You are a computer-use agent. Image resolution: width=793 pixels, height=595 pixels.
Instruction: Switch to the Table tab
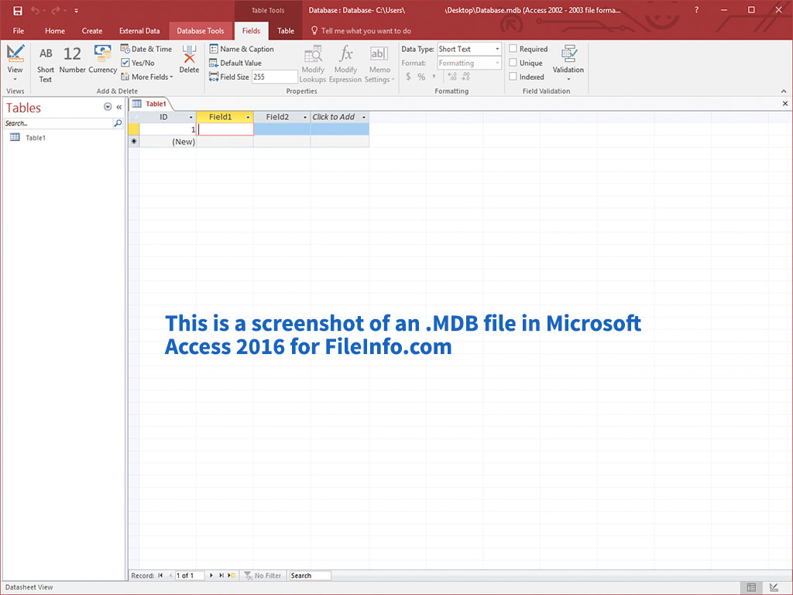click(286, 31)
